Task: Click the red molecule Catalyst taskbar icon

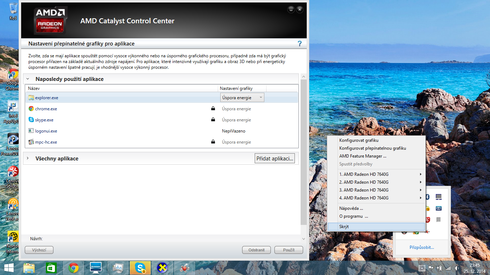Action: (185, 267)
